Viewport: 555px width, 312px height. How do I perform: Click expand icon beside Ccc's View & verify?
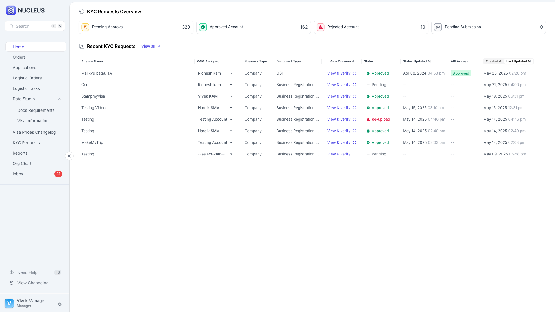354,85
